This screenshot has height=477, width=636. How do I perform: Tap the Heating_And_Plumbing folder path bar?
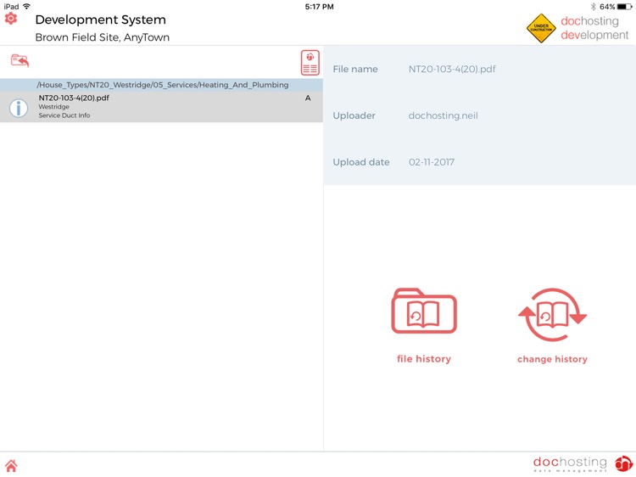pos(161,85)
